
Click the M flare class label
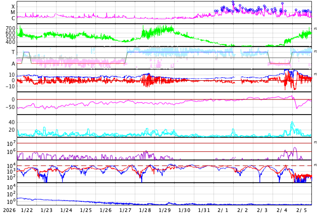[x=13, y=12]
